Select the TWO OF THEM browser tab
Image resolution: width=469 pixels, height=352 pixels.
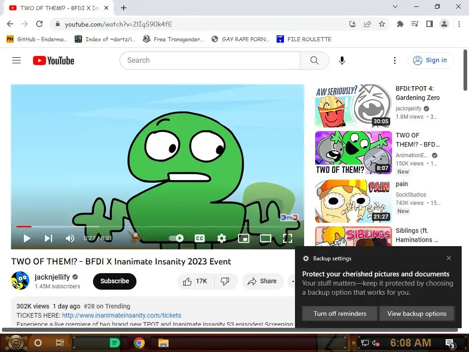click(59, 8)
